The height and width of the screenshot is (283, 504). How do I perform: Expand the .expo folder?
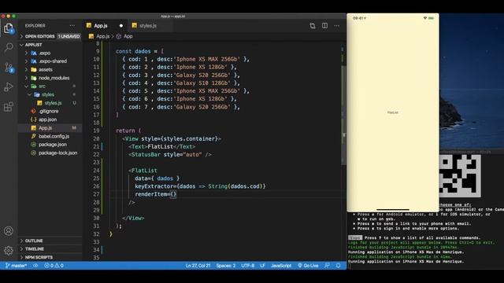pos(45,53)
